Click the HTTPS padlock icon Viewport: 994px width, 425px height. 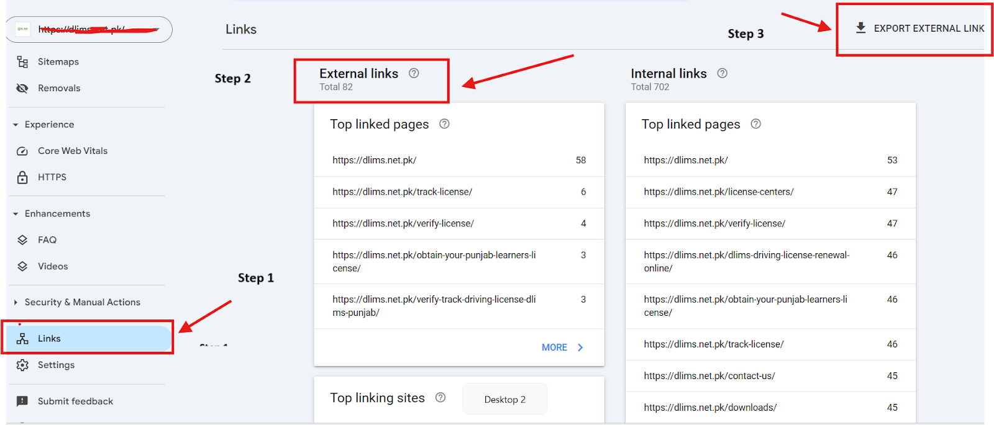[22, 177]
